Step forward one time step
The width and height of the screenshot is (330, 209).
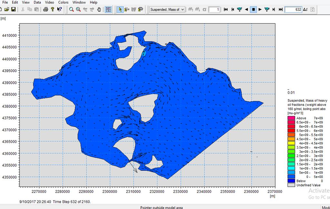pyautogui.click(x=274, y=9)
